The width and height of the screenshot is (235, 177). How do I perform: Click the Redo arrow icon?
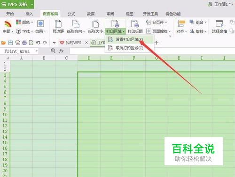(x=45, y=43)
